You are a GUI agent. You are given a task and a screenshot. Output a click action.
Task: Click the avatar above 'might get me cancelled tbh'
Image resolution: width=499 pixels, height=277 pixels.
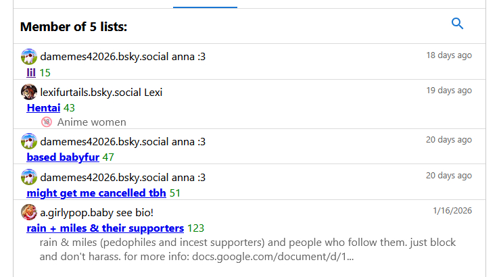(x=29, y=177)
